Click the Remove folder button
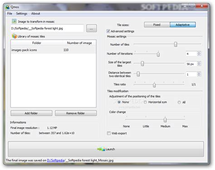The image size is (215, 170). (76, 113)
